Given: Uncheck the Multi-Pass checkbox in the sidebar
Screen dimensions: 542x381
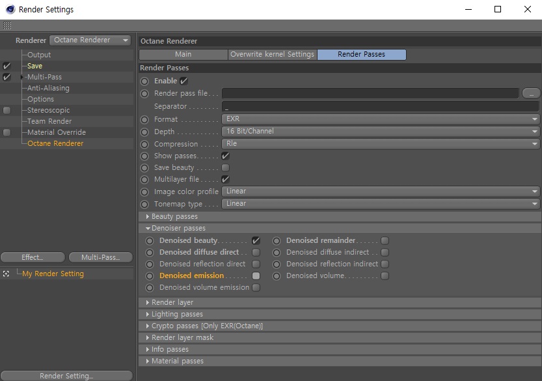Looking at the screenshot, I should tap(7, 77).
